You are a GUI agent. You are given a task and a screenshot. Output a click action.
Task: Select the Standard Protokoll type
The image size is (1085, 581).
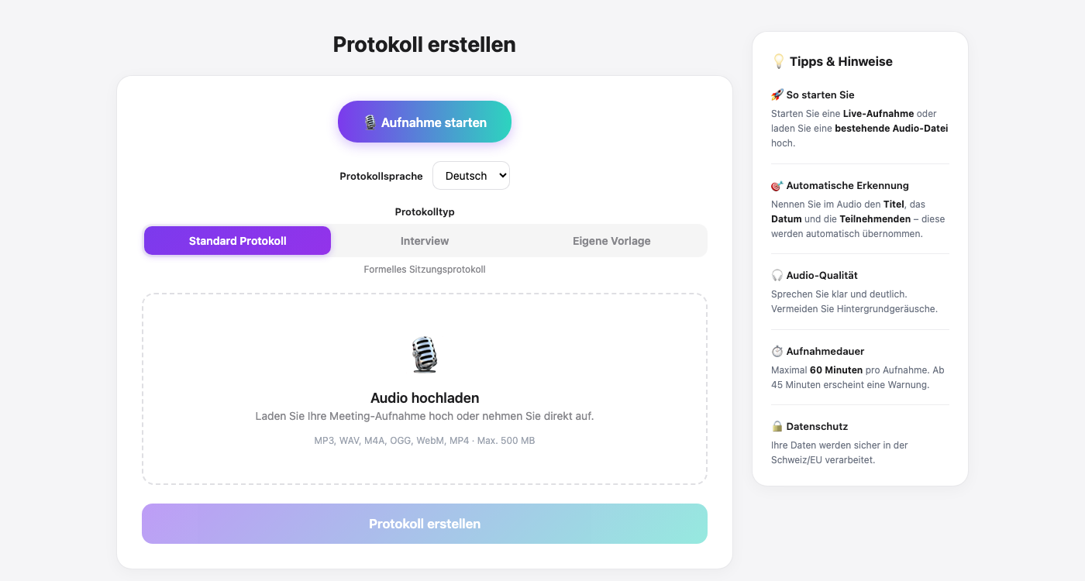(x=237, y=241)
